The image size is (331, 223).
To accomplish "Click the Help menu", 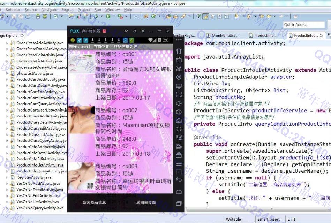I will click(x=128, y=10).
